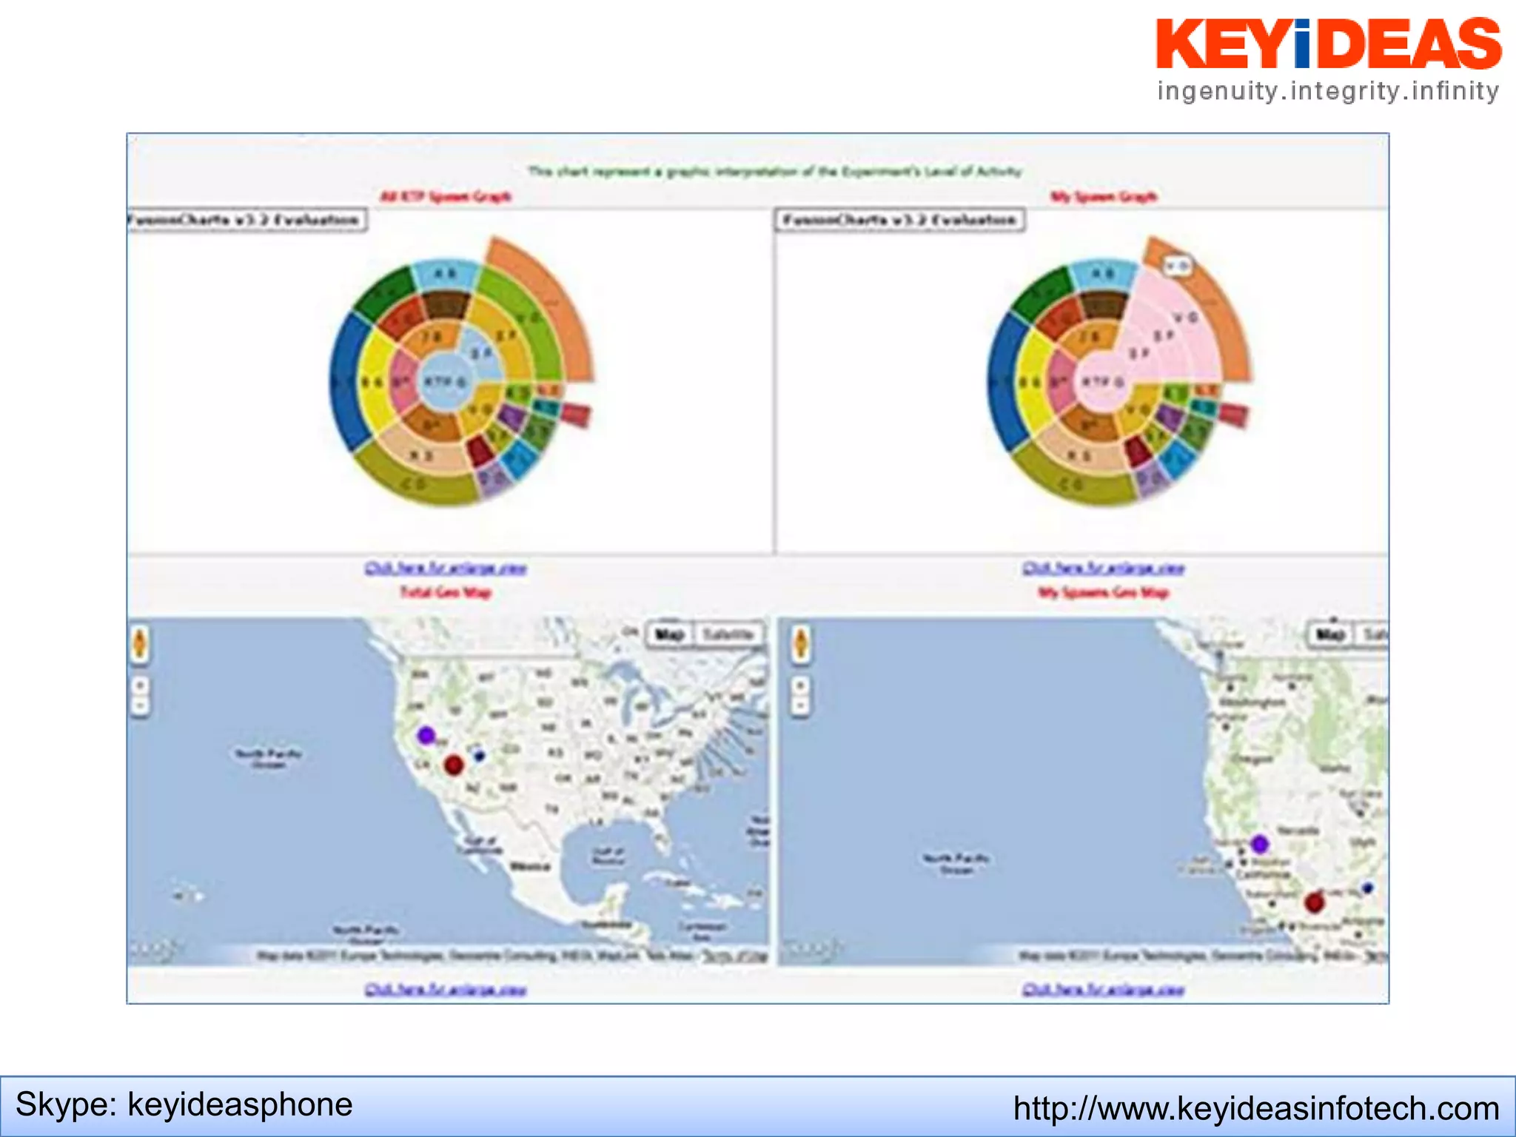Image resolution: width=1516 pixels, height=1137 pixels.
Task: Click the green chart description text at the top
Action: [774, 171]
